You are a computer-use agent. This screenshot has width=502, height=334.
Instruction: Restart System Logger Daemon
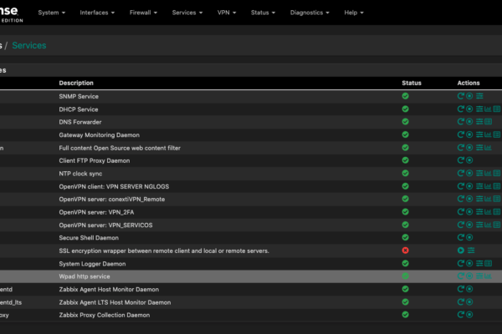tap(460, 263)
